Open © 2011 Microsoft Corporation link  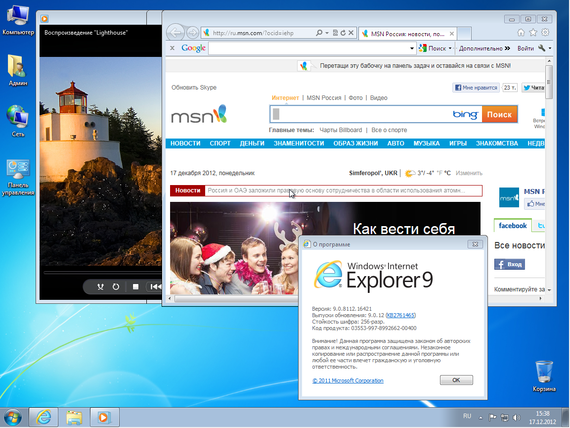(x=348, y=380)
